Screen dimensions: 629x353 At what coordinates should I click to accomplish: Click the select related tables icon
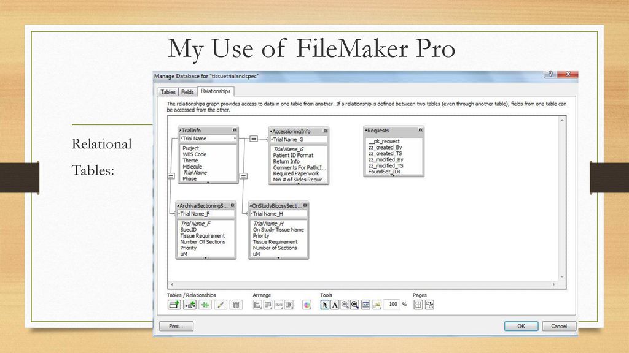point(377,305)
